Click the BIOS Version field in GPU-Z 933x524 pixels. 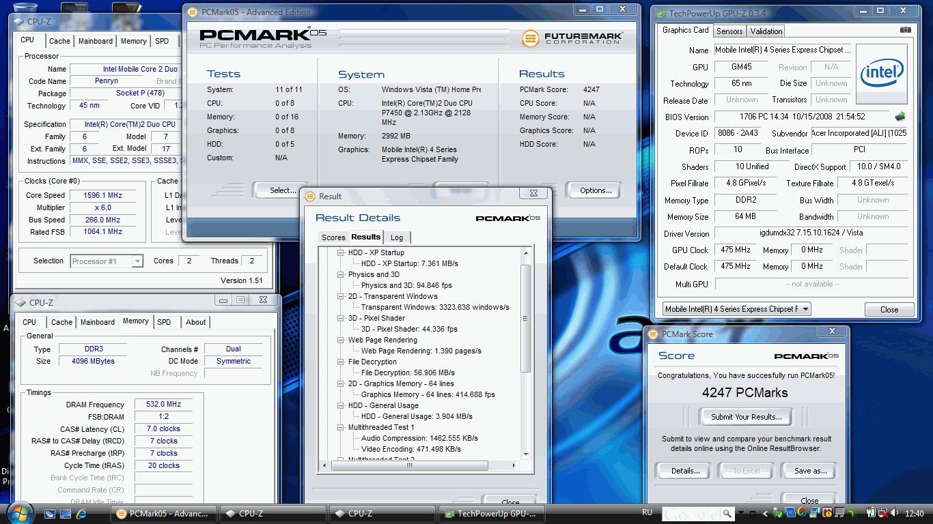[803, 117]
